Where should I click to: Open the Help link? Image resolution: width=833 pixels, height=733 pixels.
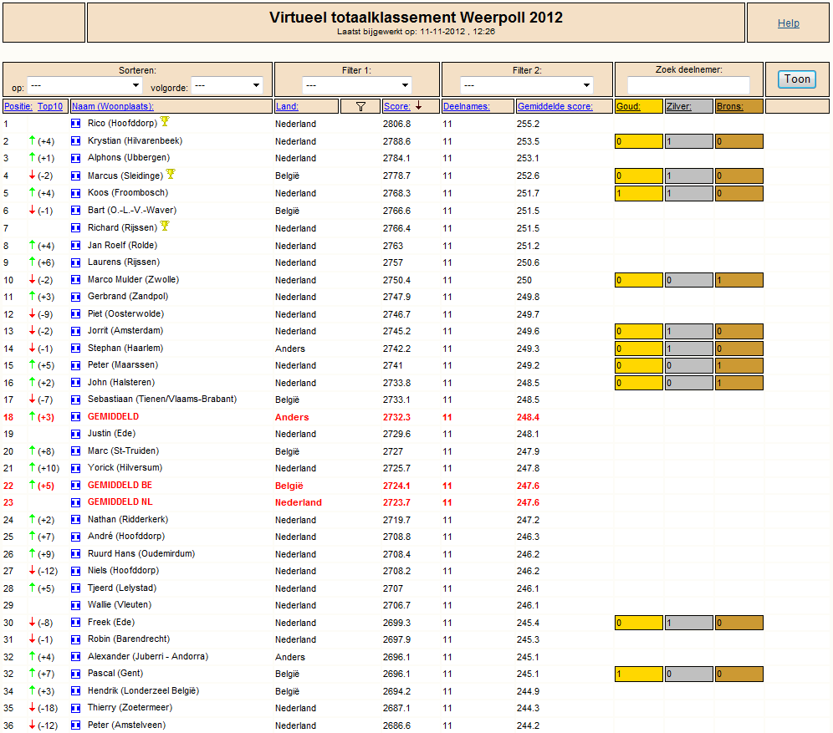(789, 23)
